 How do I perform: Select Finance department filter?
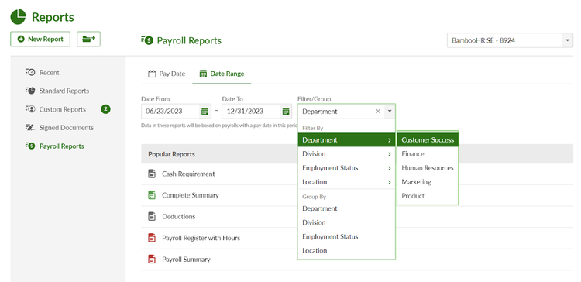tap(428, 154)
